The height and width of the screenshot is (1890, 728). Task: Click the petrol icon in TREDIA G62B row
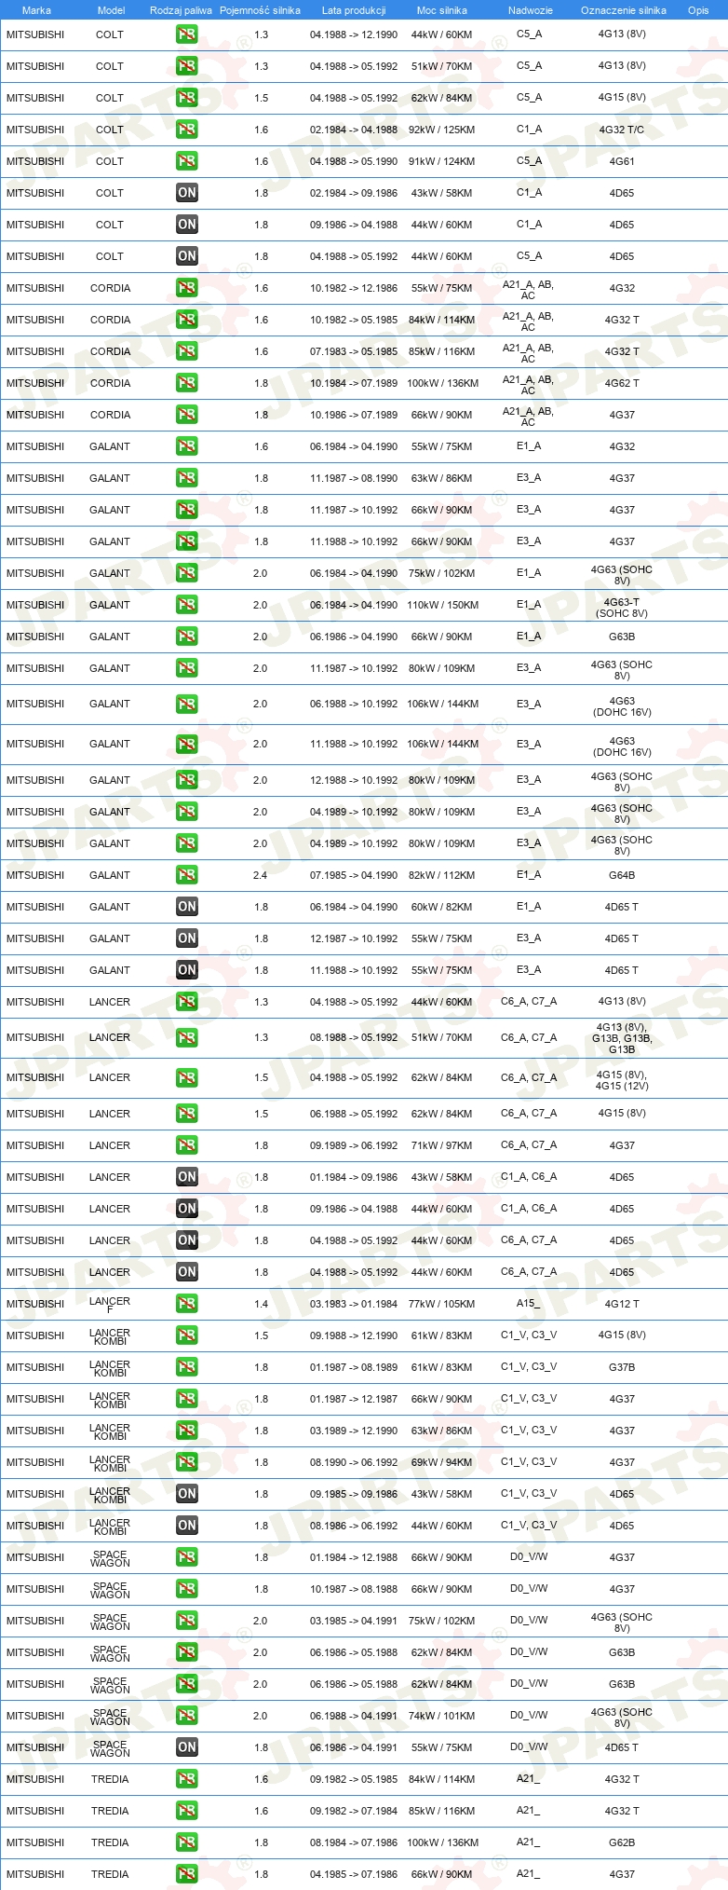tap(187, 1842)
